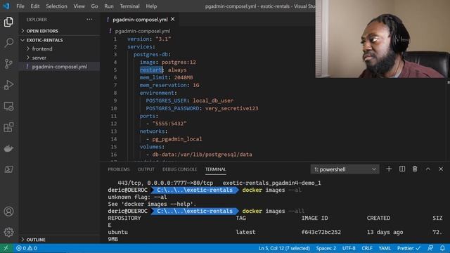Click Ln 5, Col 12 cursor position indicator
This screenshot has height=253, width=450.
[284, 248]
